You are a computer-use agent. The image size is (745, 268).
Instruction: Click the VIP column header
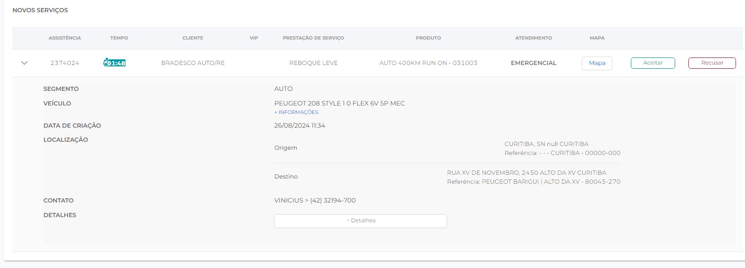pos(254,38)
